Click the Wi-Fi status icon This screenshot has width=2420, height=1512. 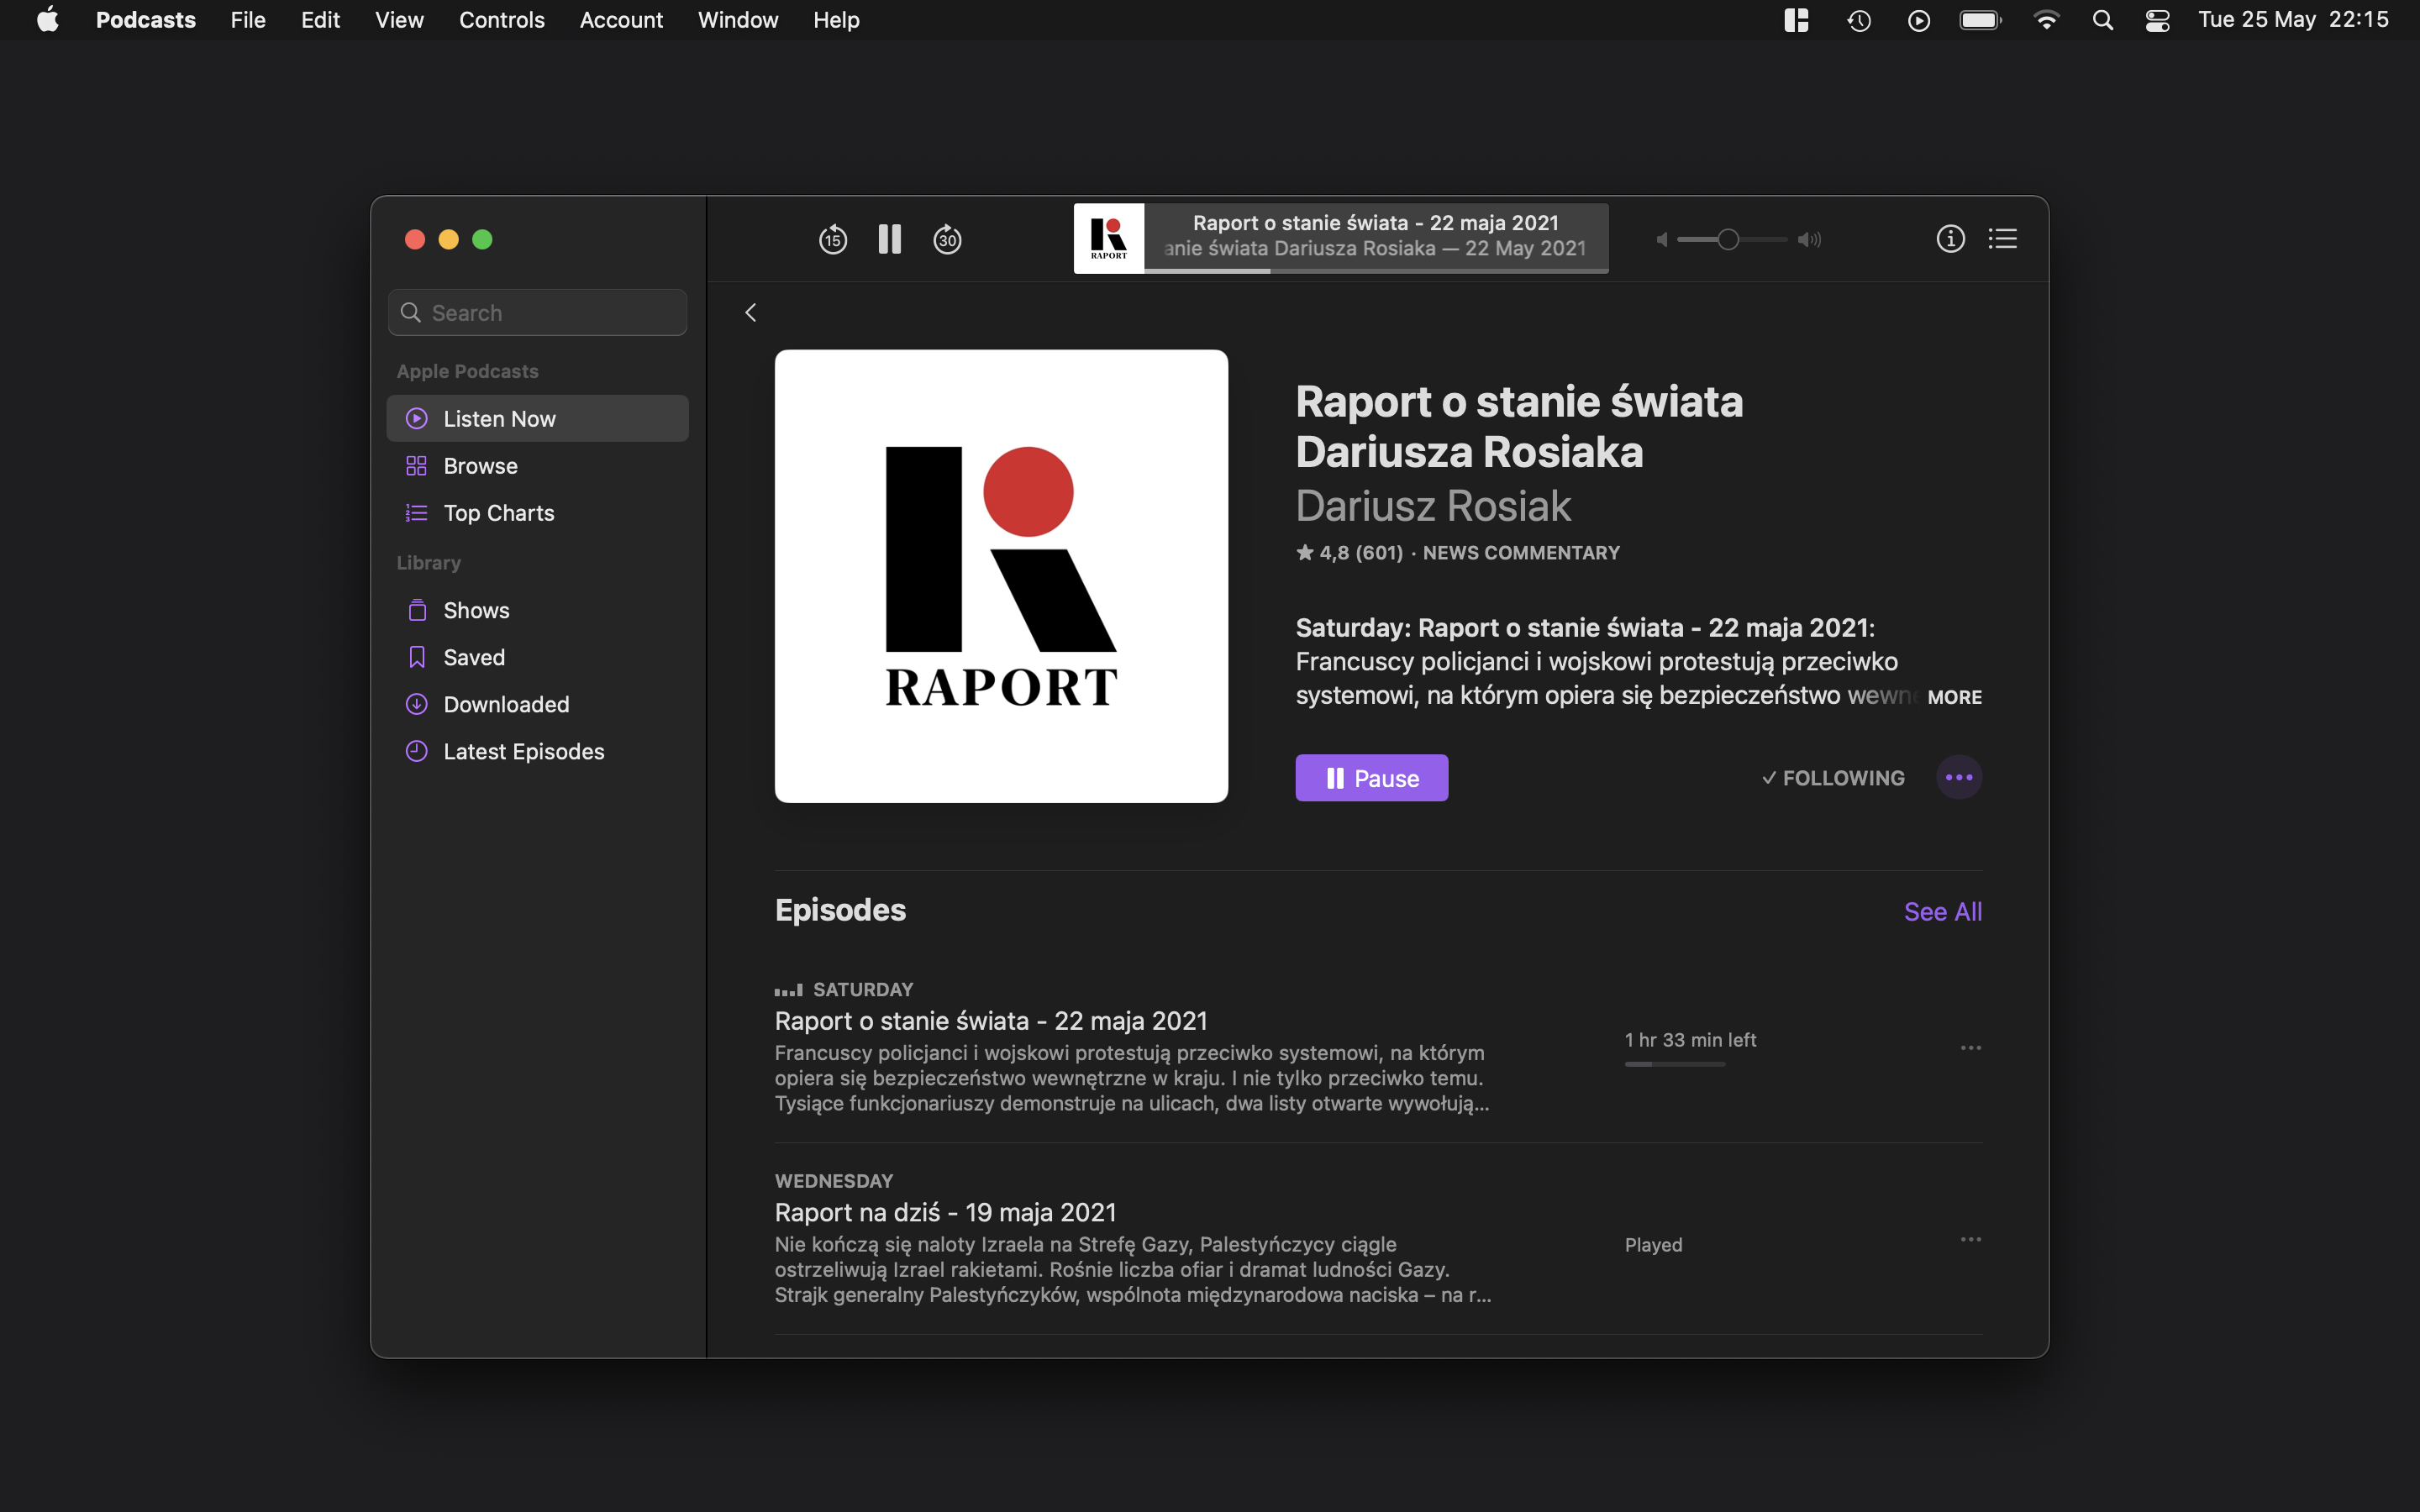pyautogui.click(x=2046, y=20)
